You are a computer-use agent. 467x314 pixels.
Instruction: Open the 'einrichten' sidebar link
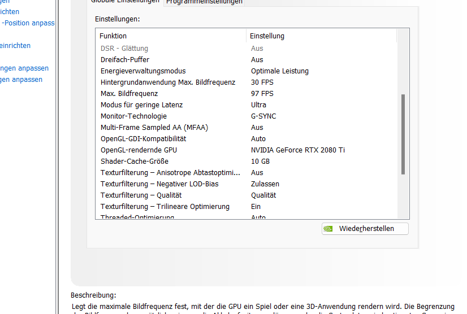(15, 46)
